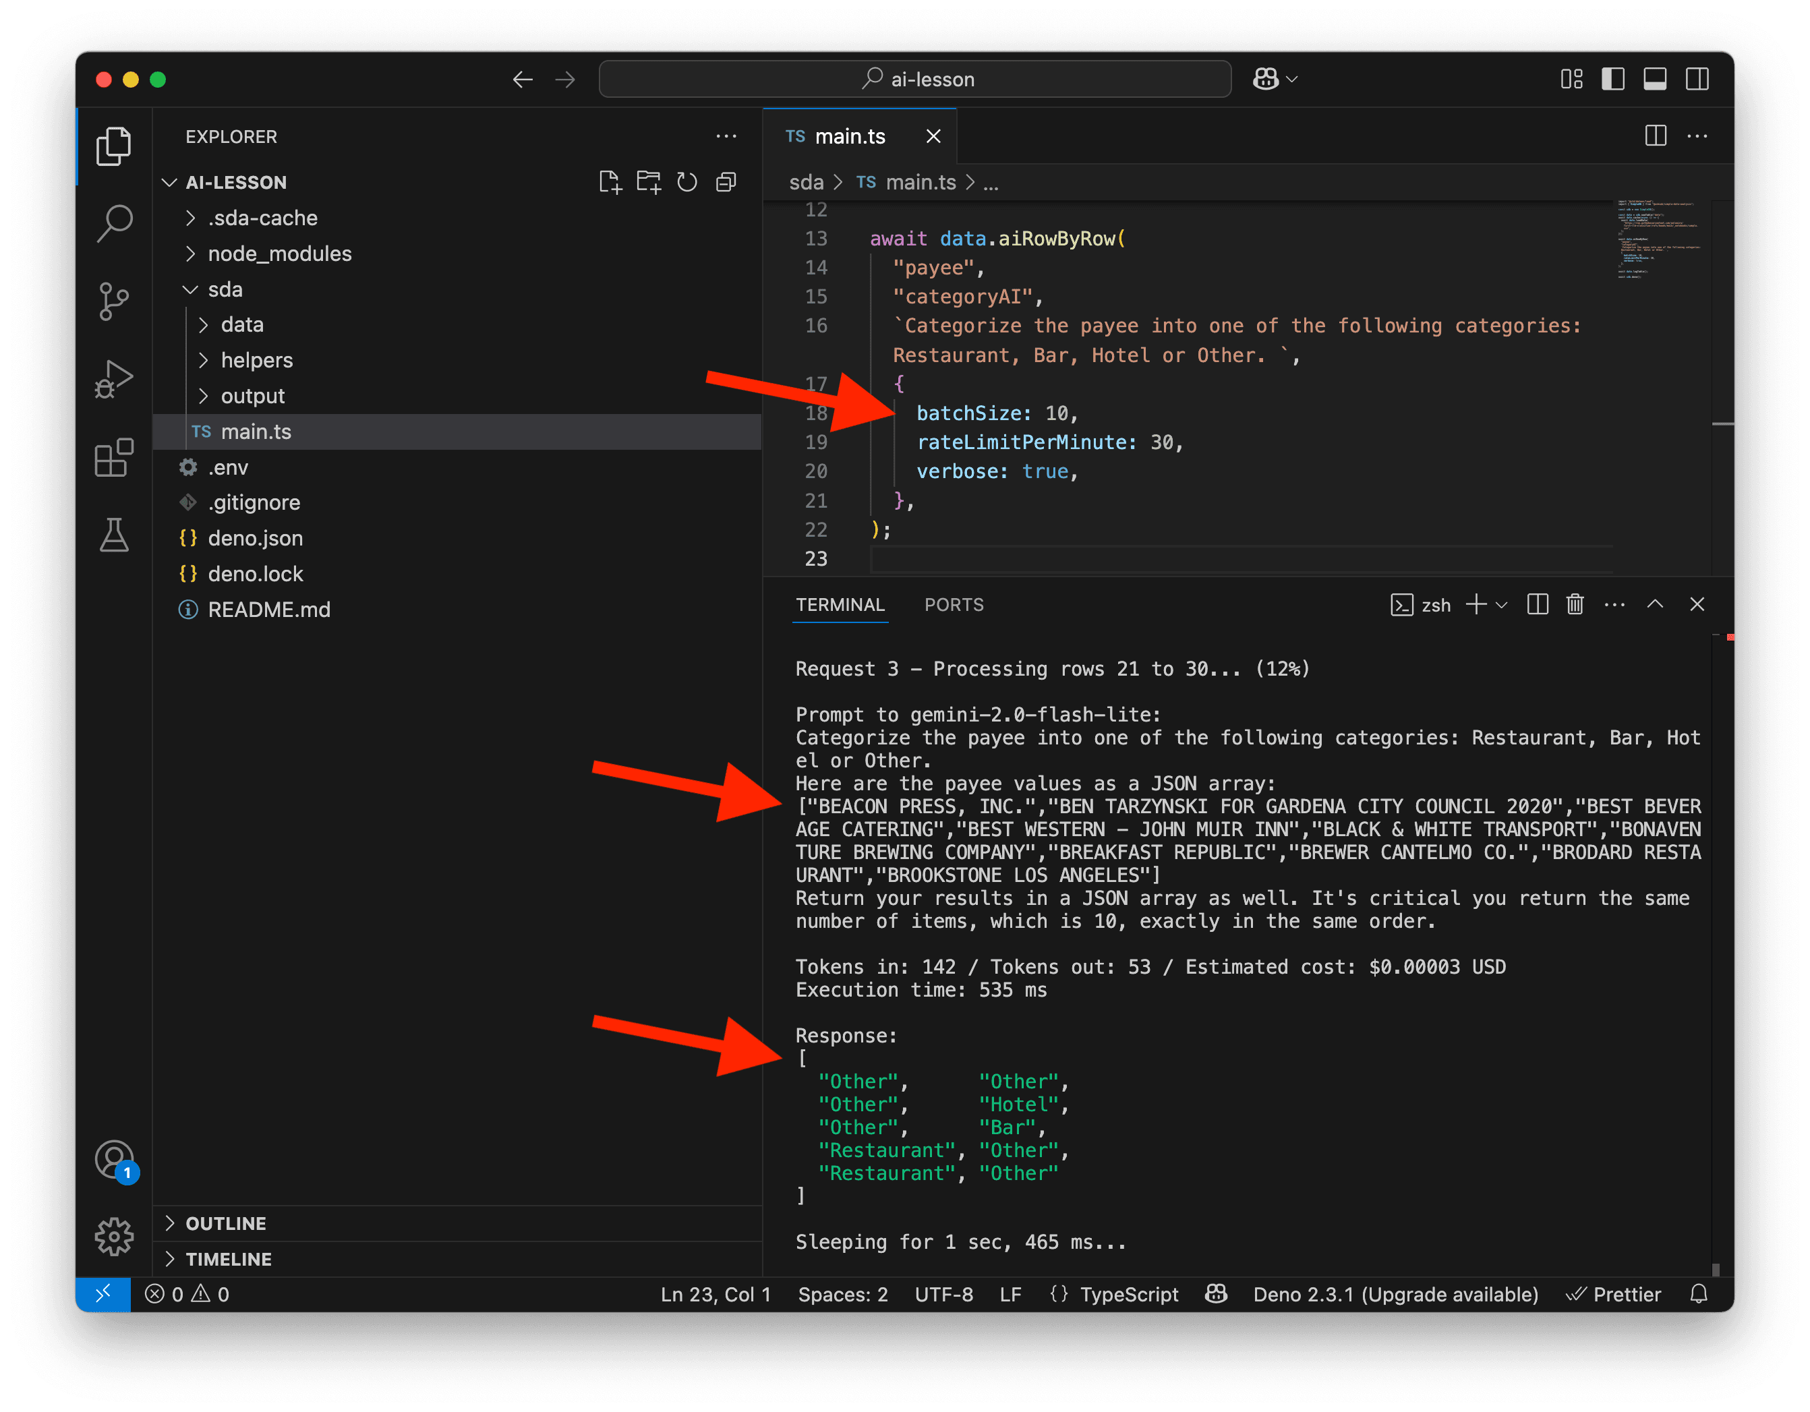Image resolution: width=1810 pixels, height=1412 pixels.
Task: Open the new terminal profile dropdown
Action: coord(1501,606)
